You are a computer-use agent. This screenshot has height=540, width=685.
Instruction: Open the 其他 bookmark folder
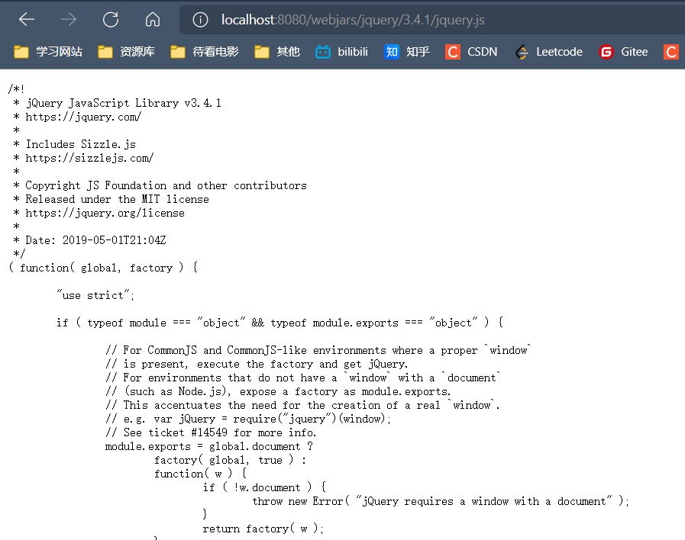277,52
